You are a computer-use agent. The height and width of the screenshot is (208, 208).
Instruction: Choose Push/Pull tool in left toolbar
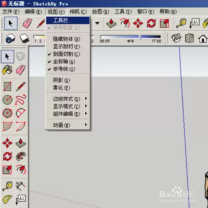[x=21, y=143]
